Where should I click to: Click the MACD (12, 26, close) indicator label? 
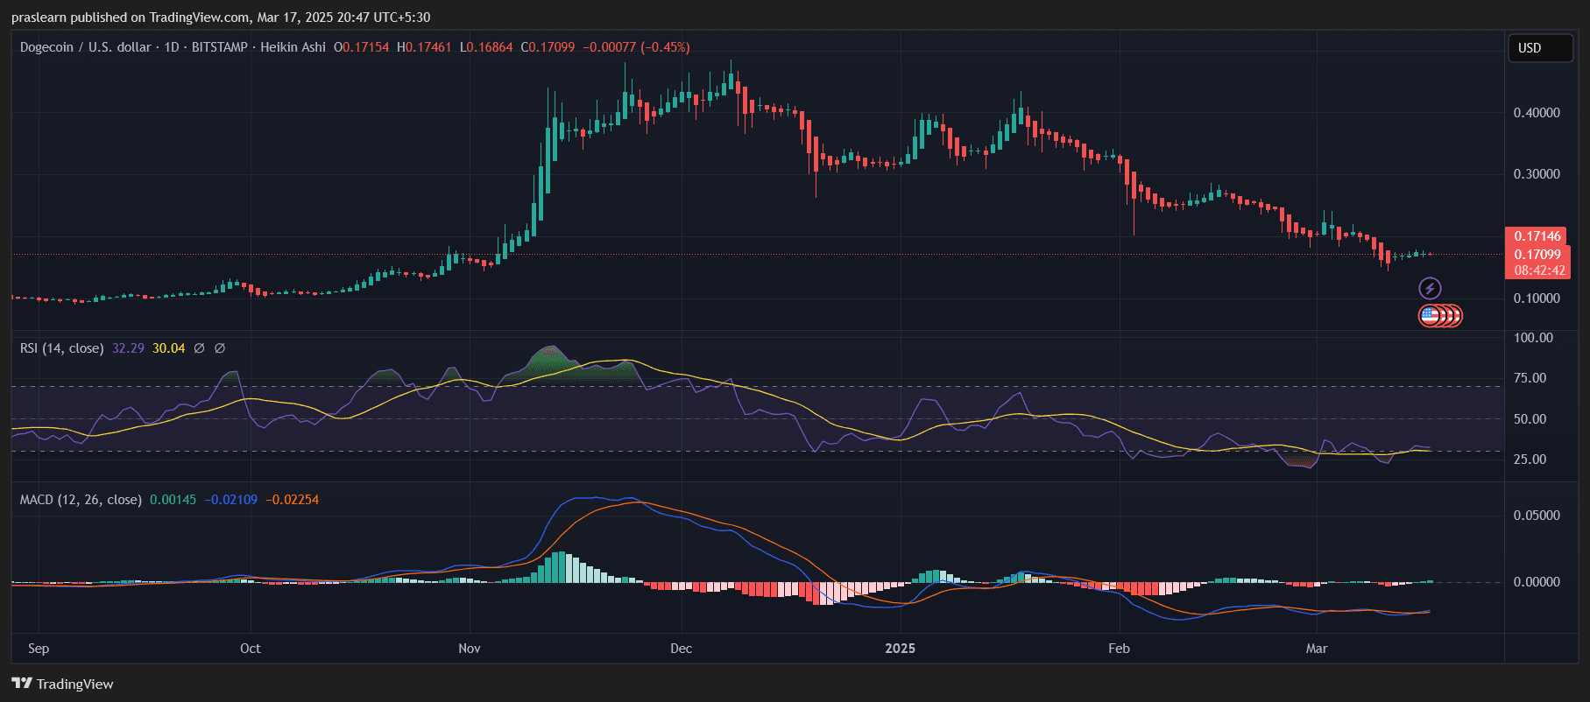(x=81, y=500)
